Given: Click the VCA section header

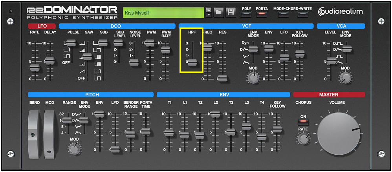Looking at the screenshot, I should [x=341, y=26].
